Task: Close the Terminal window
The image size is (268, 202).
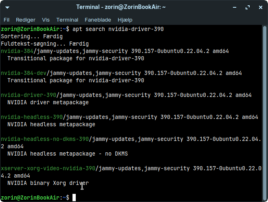Action: click(x=261, y=7)
